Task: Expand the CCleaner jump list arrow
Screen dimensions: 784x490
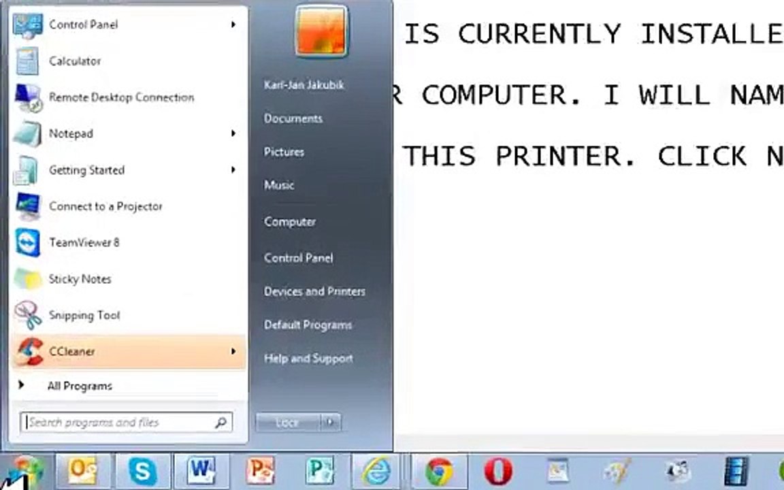Action: pyautogui.click(x=233, y=351)
